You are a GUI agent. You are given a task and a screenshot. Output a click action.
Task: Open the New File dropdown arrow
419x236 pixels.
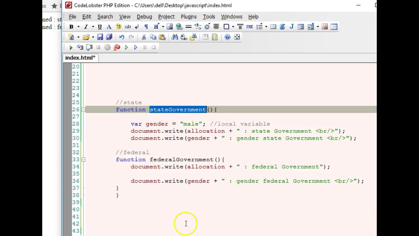point(78,37)
